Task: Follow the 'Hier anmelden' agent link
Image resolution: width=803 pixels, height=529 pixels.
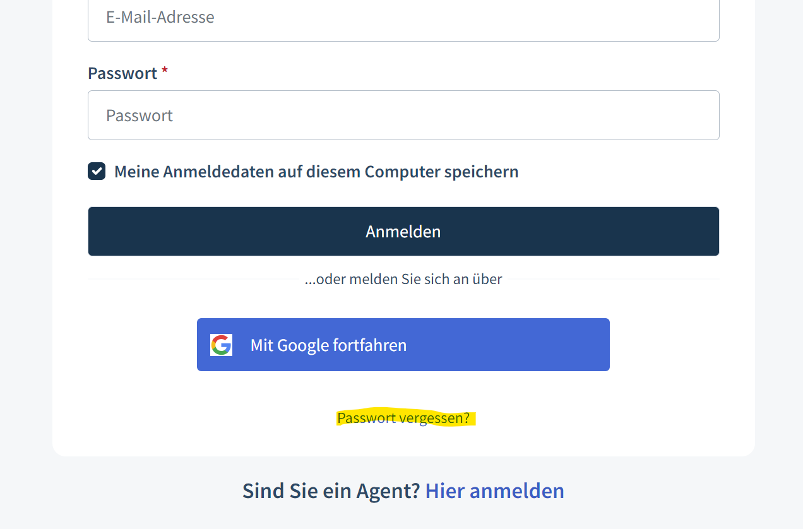Action: pos(495,490)
